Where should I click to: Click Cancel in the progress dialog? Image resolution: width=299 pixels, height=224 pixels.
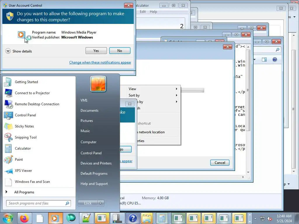click(x=220, y=163)
